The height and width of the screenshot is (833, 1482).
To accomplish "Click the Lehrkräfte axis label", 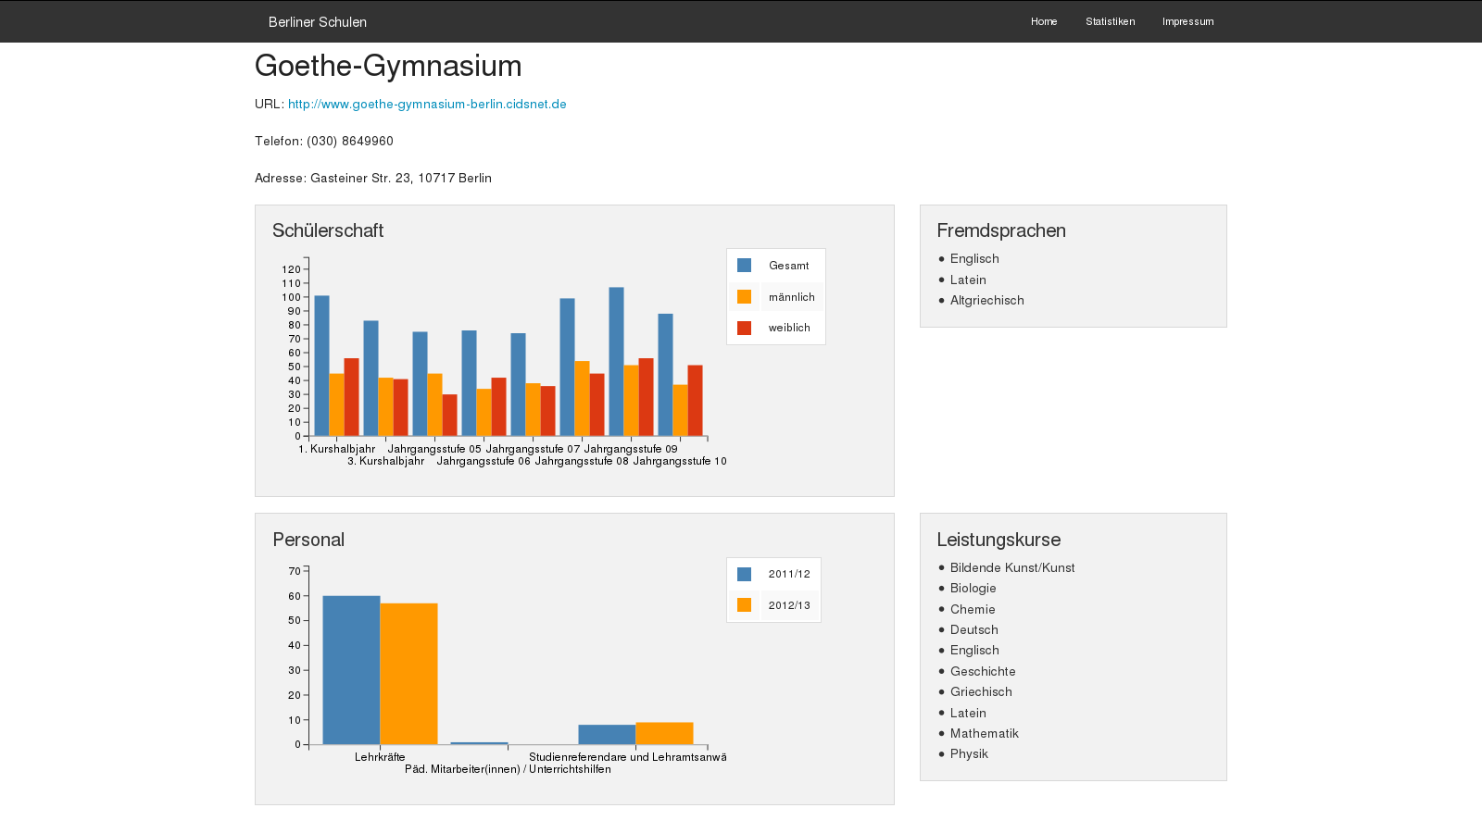I will (380, 757).
